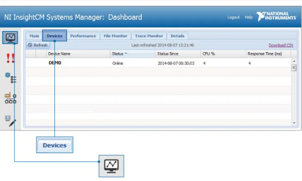Click the 2014-08-07 00:30:03 status since cell
The height and width of the screenshot is (181, 302).
176,63
